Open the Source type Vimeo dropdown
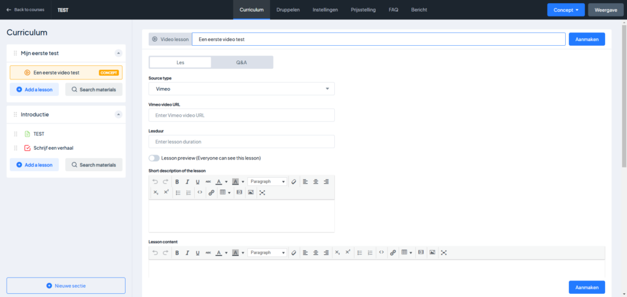Screen dimensions: 627x297 tap(241, 89)
